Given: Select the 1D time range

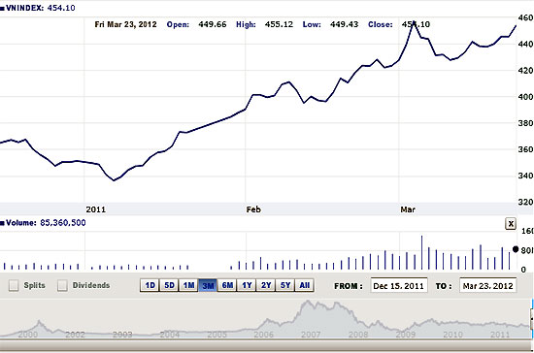Looking at the screenshot, I should point(150,285).
